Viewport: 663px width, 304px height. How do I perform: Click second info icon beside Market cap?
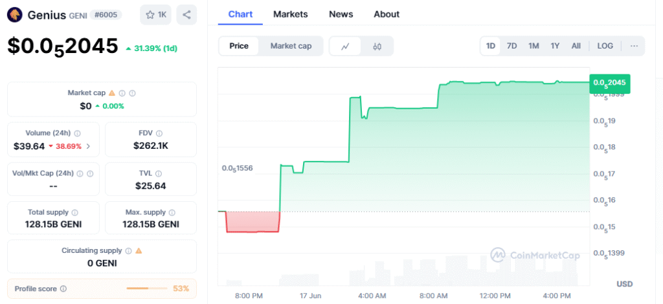click(x=132, y=93)
